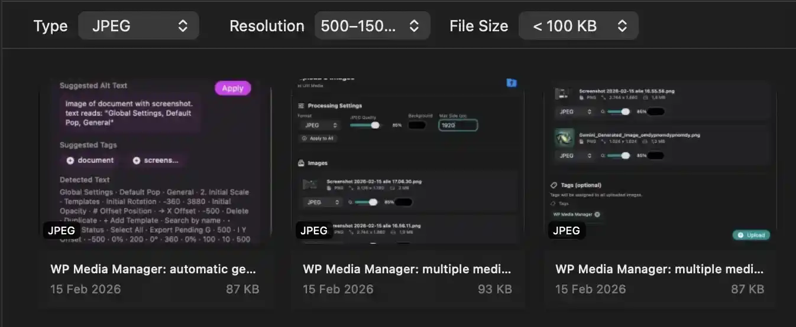
Task: Click the "Resolution" filter label
Action: point(267,27)
